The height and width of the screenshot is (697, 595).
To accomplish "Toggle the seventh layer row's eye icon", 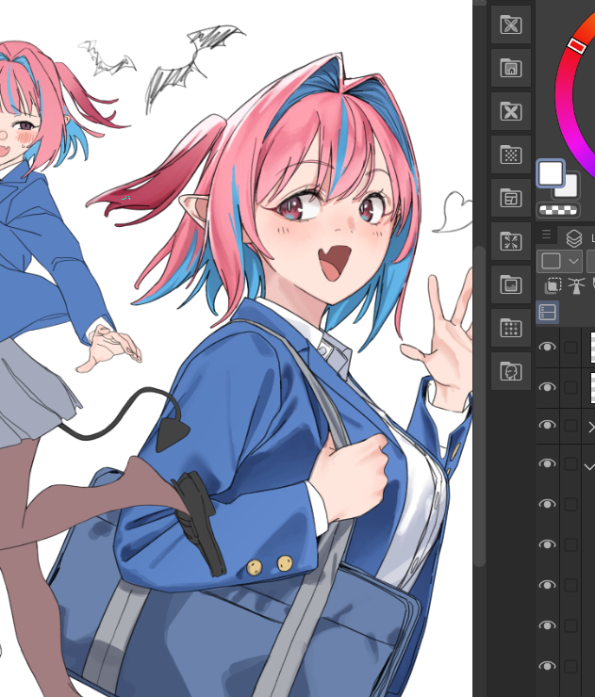I will (x=548, y=585).
